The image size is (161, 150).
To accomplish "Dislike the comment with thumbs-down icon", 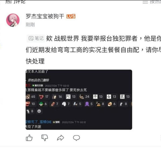I will (45, 138).
